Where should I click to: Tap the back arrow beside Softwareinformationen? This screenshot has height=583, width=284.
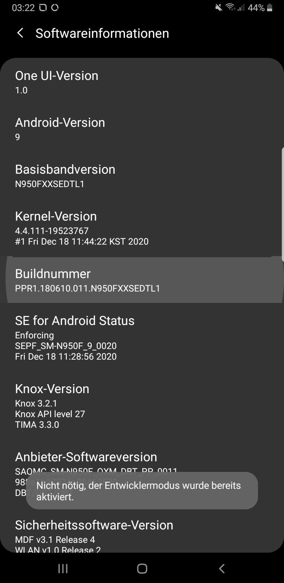(x=20, y=33)
